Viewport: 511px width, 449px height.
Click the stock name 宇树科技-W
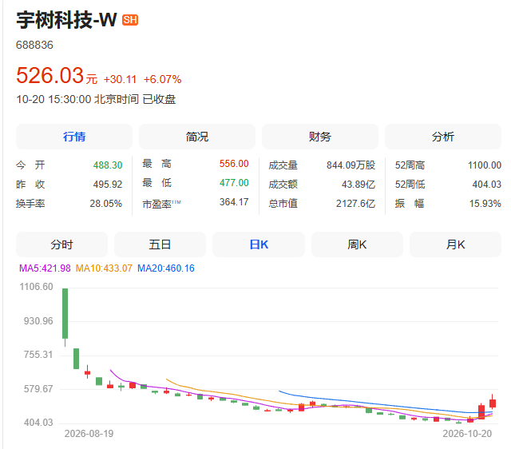tap(66, 20)
